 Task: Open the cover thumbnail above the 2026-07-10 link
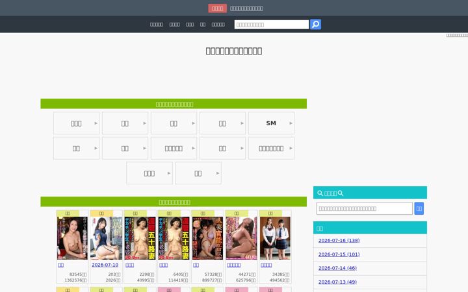click(x=106, y=238)
